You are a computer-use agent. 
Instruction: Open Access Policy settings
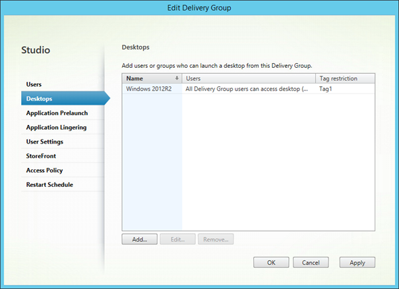click(x=63, y=170)
